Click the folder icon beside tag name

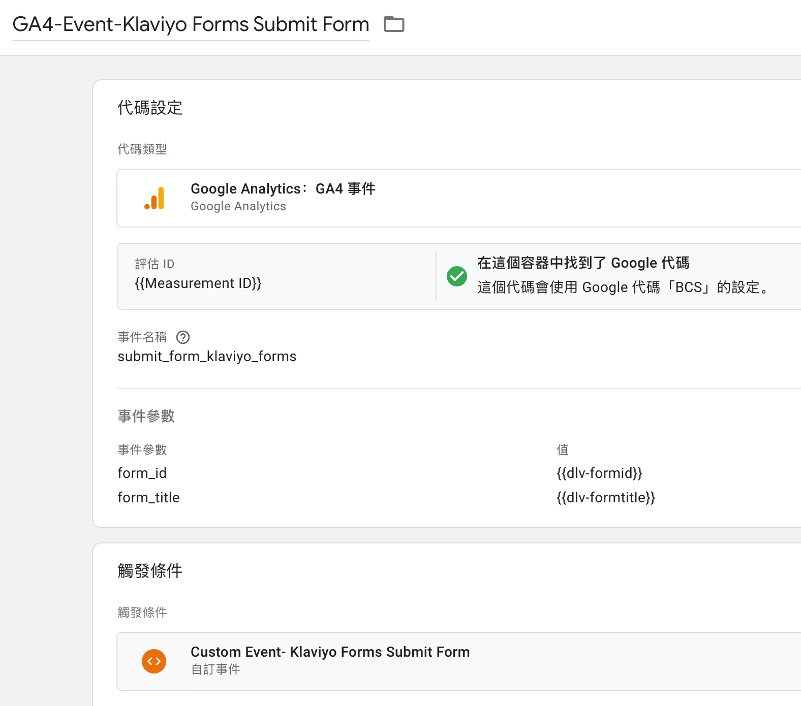click(x=394, y=24)
